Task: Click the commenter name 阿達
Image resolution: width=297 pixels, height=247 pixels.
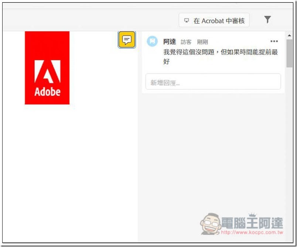Action: point(170,42)
